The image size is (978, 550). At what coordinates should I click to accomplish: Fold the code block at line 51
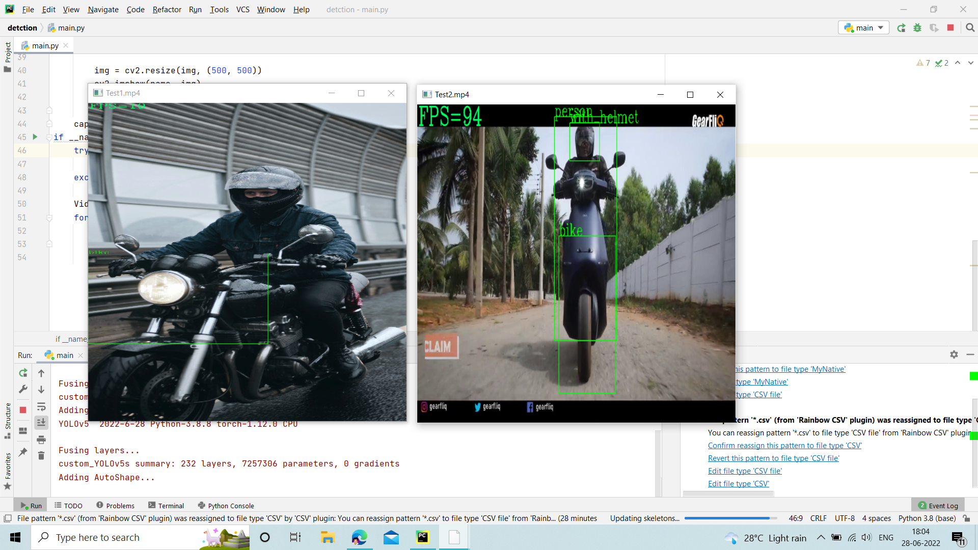(49, 217)
